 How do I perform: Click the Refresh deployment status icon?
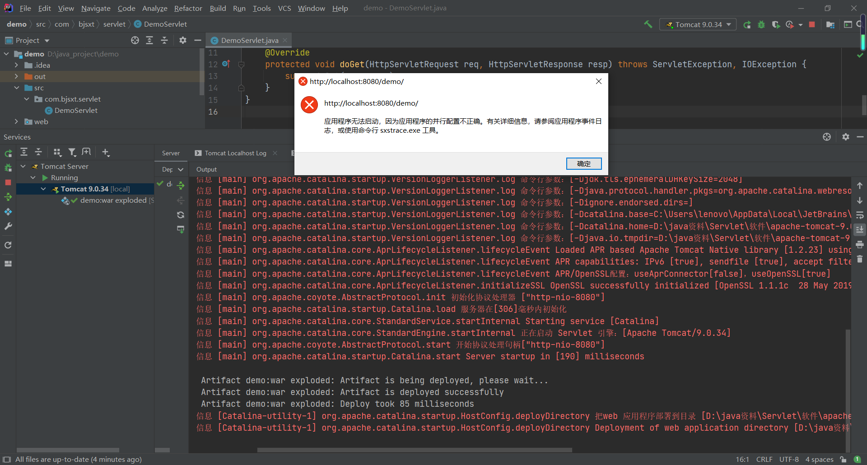(181, 215)
